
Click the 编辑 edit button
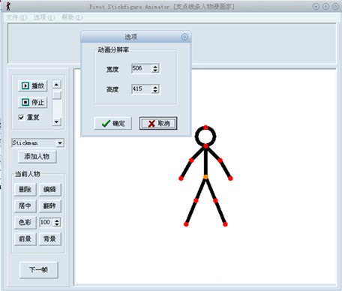(x=50, y=189)
